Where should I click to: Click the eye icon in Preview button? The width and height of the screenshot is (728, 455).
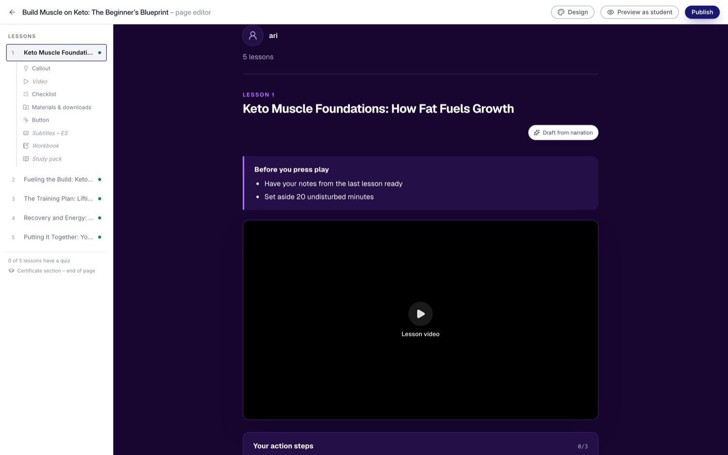click(611, 12)
